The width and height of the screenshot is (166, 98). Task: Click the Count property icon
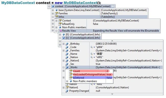click(70, 71)
